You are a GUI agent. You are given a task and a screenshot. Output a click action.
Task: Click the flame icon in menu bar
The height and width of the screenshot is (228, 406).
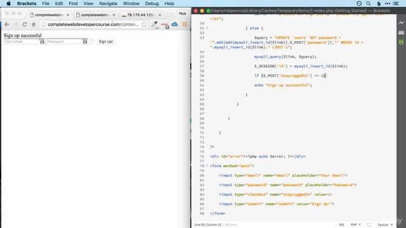click(x=379, y=3)
